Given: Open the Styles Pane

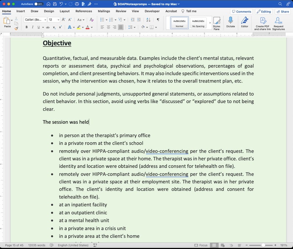Looking at the screenshot, I should (216, 23).
